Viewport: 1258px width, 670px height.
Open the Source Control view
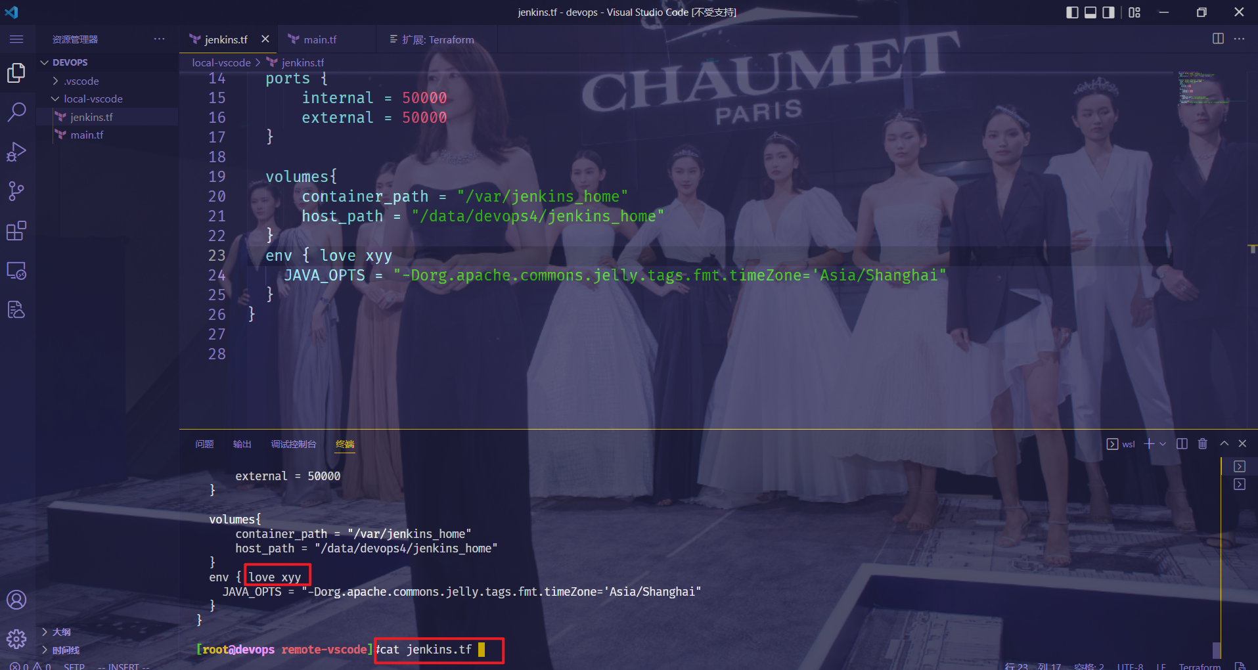pos(16,191)
